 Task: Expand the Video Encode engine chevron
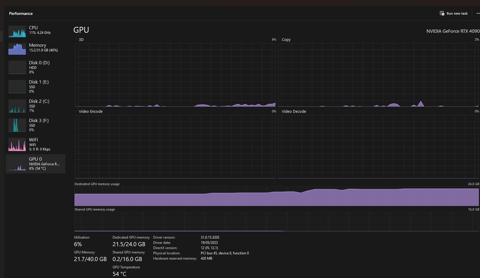(77, 111)
